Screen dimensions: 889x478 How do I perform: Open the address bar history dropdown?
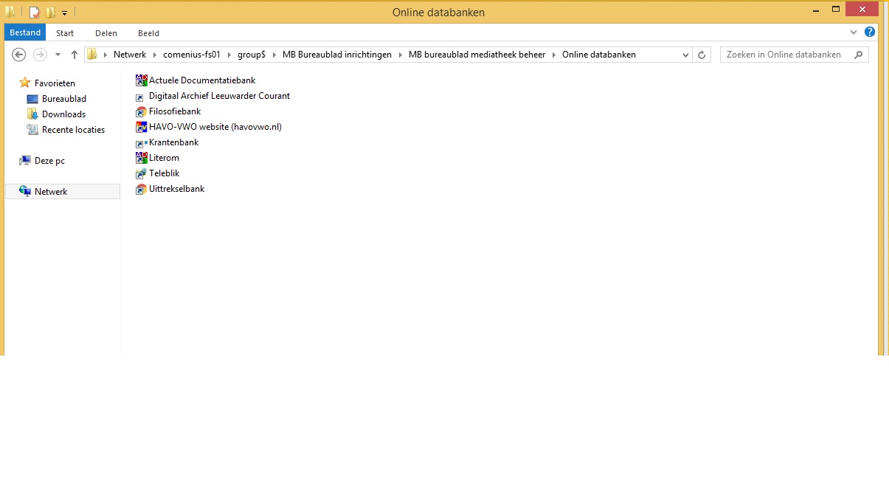click(685, 55)
